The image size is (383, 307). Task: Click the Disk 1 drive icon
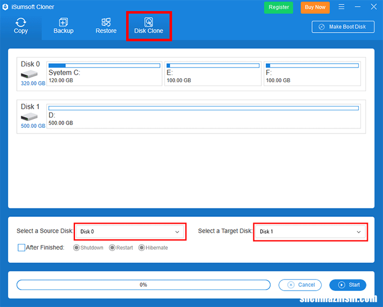click(x=29, y=117)
